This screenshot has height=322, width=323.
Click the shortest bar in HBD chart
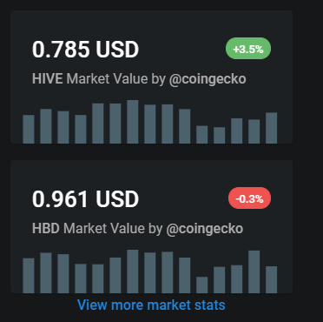(202, 285)
